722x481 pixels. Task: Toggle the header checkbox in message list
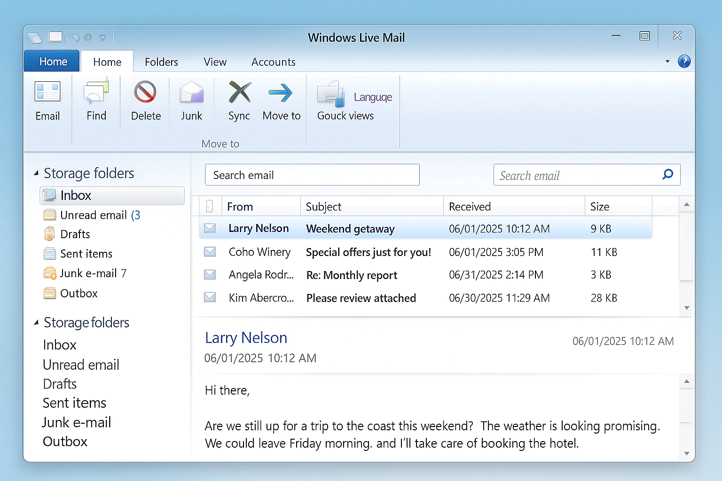pyautogui.click(x=210, y=206)
